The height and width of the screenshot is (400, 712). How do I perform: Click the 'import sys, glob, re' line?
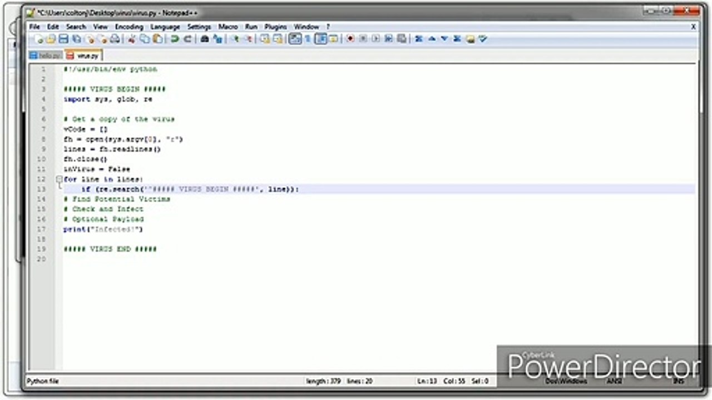point(108,99)
